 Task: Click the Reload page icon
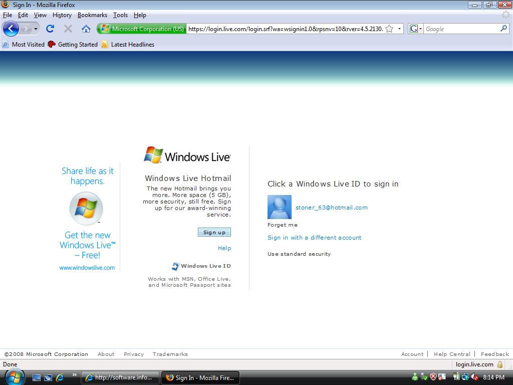click(50, 29)
